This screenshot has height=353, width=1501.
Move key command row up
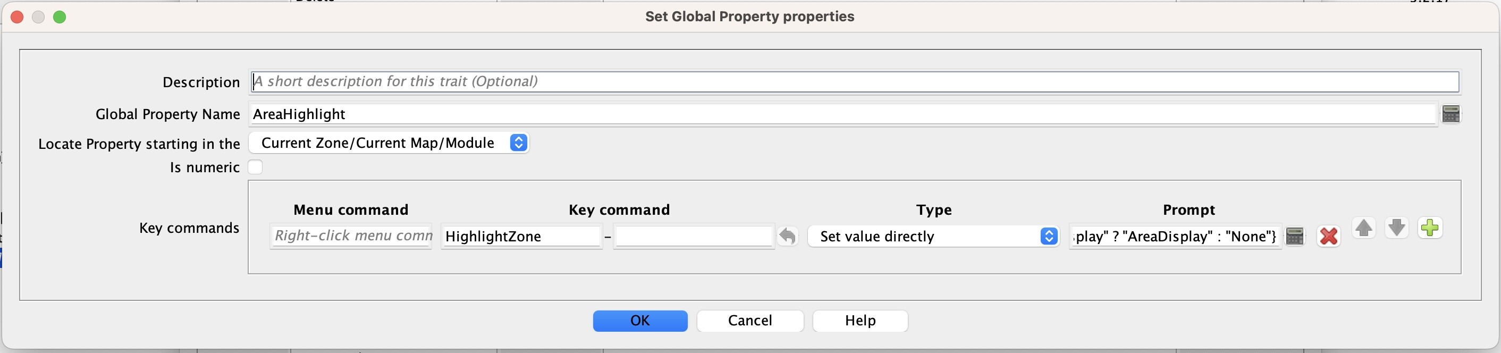click(x=1363, y=228)
